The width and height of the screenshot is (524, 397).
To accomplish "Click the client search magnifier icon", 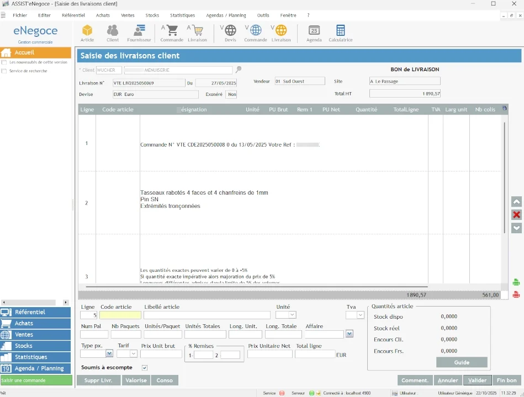I will [239, 70].
